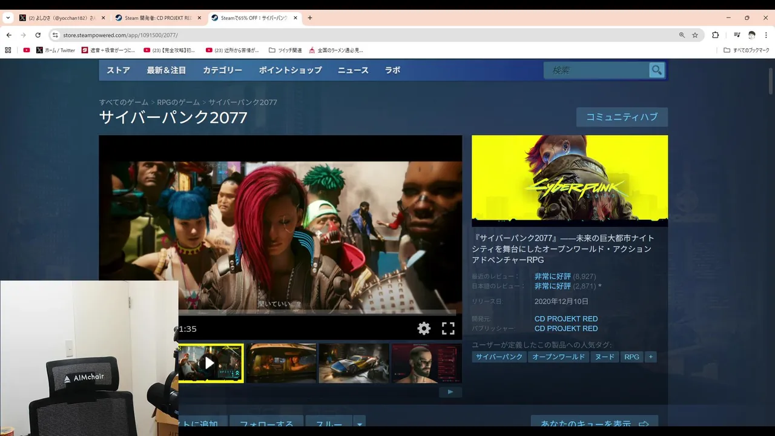Click すべてのゲーム breadcrumb link
The image size is (775, 436).
[x=124, y=102]
